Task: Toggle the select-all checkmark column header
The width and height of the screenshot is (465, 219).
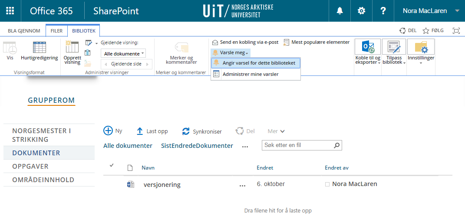Action: point(112,165)
